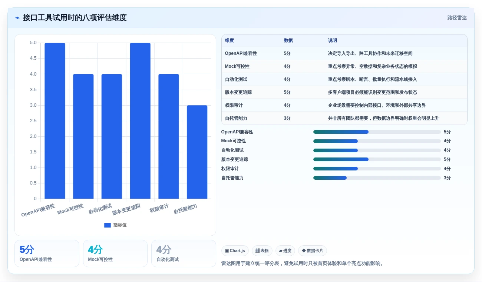Click the 路径雷达 label in header
Screen dimensions: 482x282
(x=457, y=18)
